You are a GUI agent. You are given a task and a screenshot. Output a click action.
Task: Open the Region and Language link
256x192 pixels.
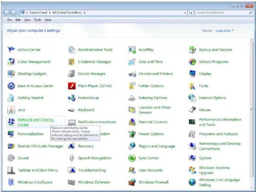pyautogui.click(x=157, y=146)
